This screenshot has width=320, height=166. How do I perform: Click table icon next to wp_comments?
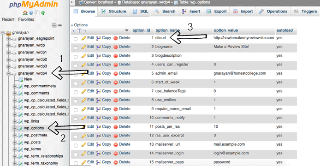pyautogui.click(x=20, y=93)
